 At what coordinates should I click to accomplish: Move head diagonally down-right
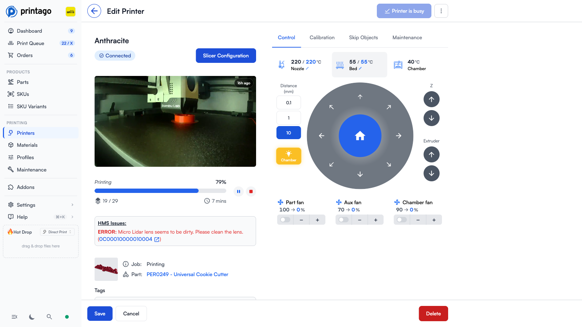[389, 165]
